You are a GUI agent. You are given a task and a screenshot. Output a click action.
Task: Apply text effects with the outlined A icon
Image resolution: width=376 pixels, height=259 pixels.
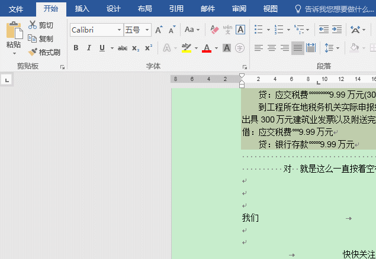[x=167, y=48]
